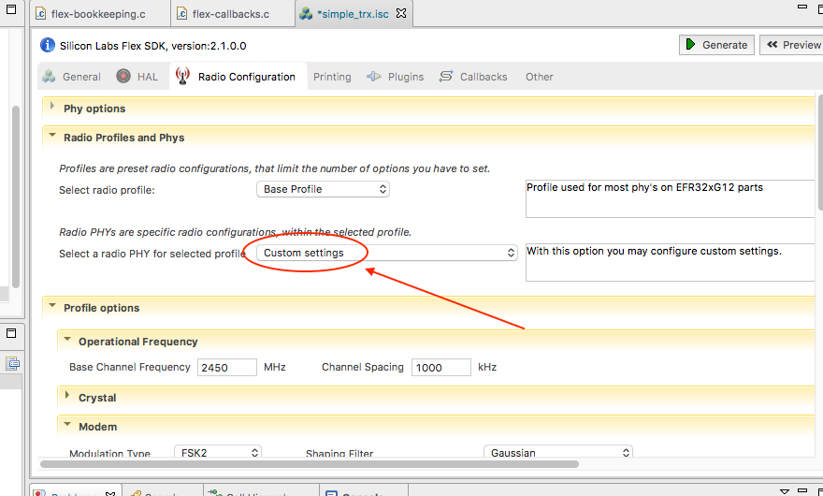Click the horizontal scrollbar of the editor
823x496 pixels.
[x=310, y=464]
